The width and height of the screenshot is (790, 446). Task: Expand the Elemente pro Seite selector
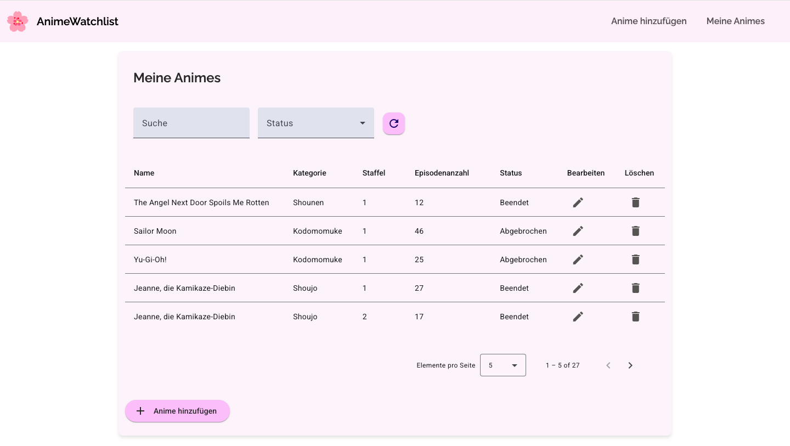[x=503, y=365]
